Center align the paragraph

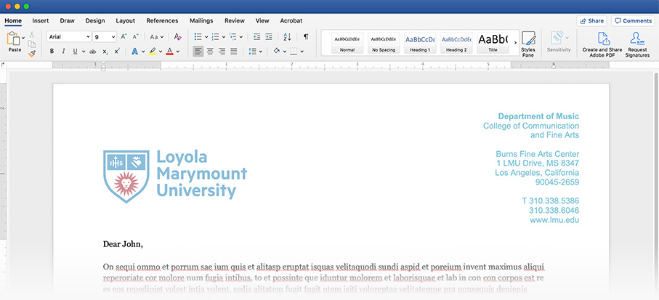[210, 52]
